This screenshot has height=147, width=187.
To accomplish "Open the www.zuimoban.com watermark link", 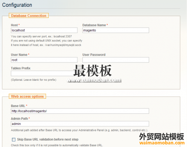I will [94, 80].
